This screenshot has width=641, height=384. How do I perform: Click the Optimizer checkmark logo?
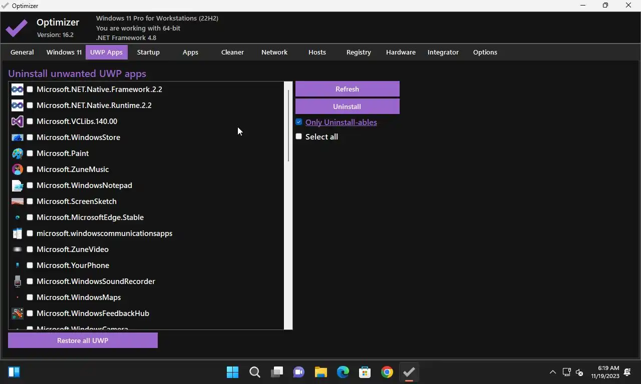pos(17,28)
